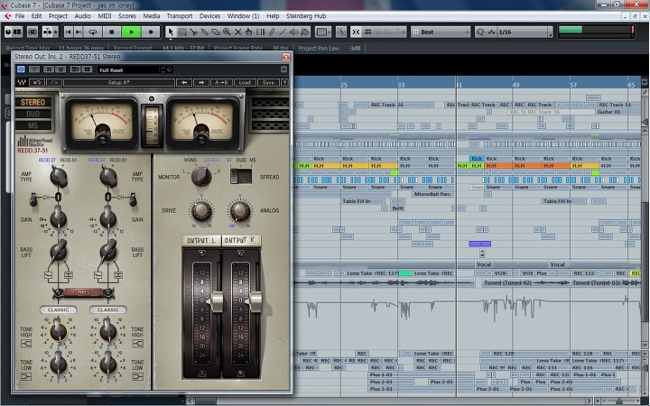Open the Devices menu
The height and width of the screenshot is (406, 650).
[x=209, y=16]
